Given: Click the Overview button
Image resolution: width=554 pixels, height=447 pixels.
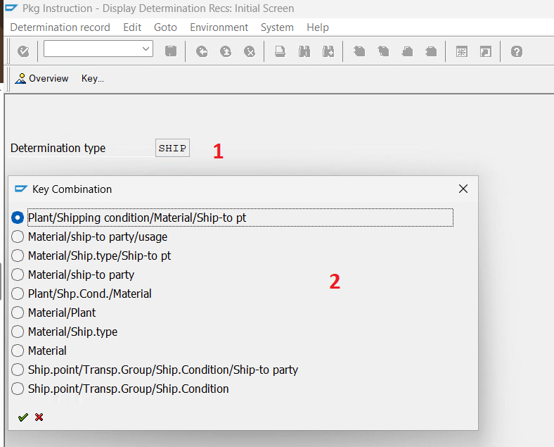Looking at the screenshot, I should pyautogui.click(x=42, y=78).
